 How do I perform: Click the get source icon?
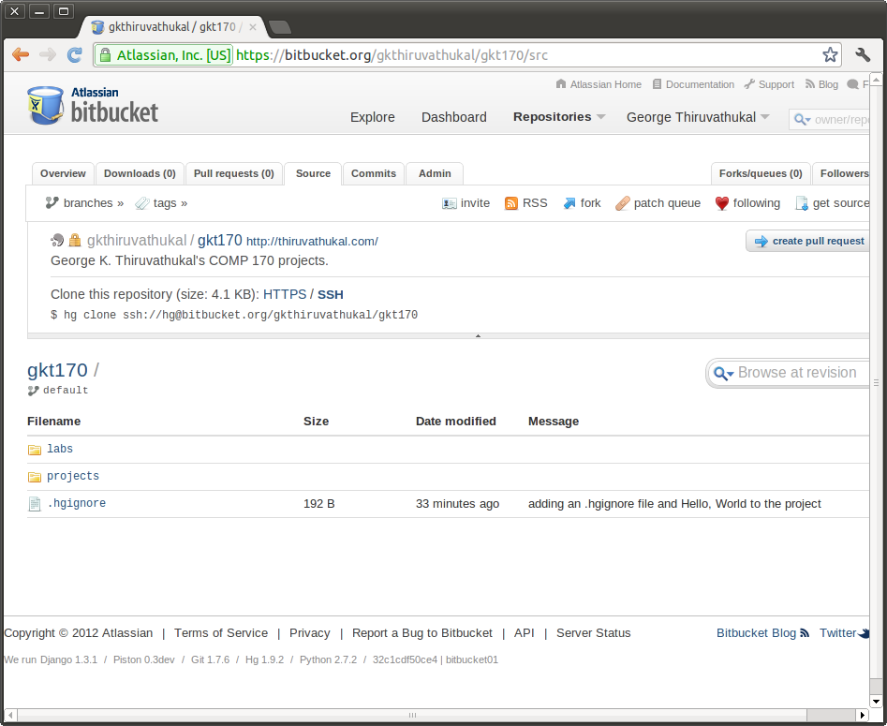tap(802, 203)
